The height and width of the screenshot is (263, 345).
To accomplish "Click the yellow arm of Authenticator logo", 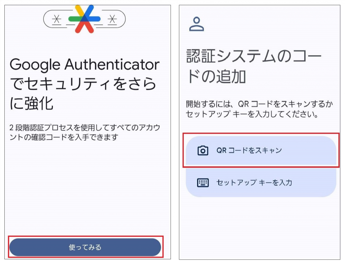I will (79, 10).
